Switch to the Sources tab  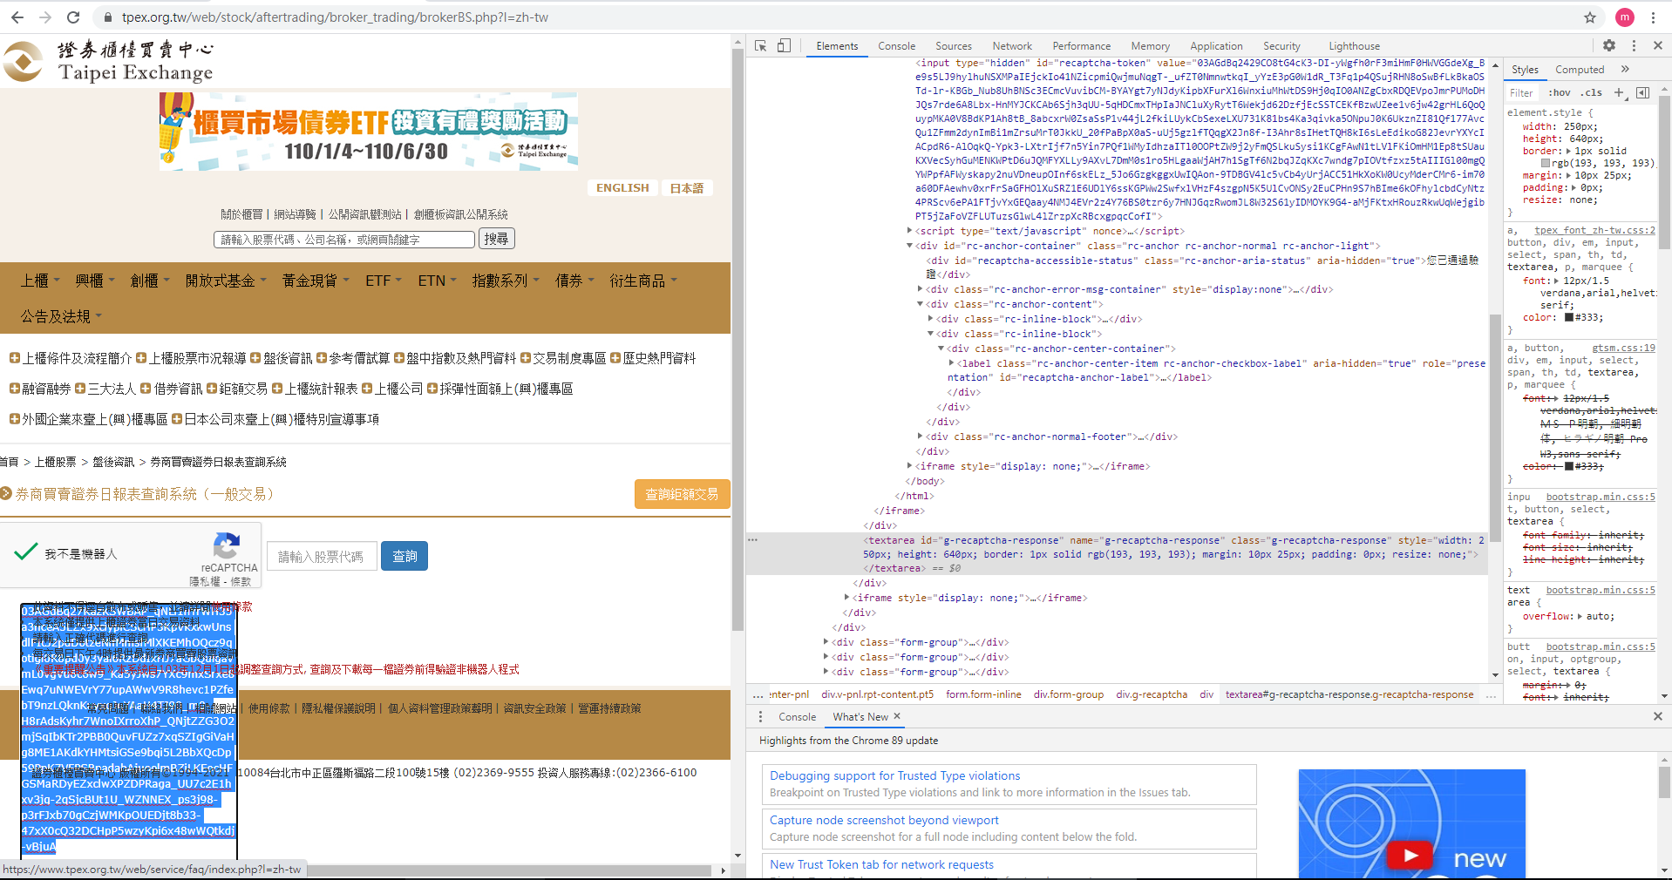click(x=954, y=46)
